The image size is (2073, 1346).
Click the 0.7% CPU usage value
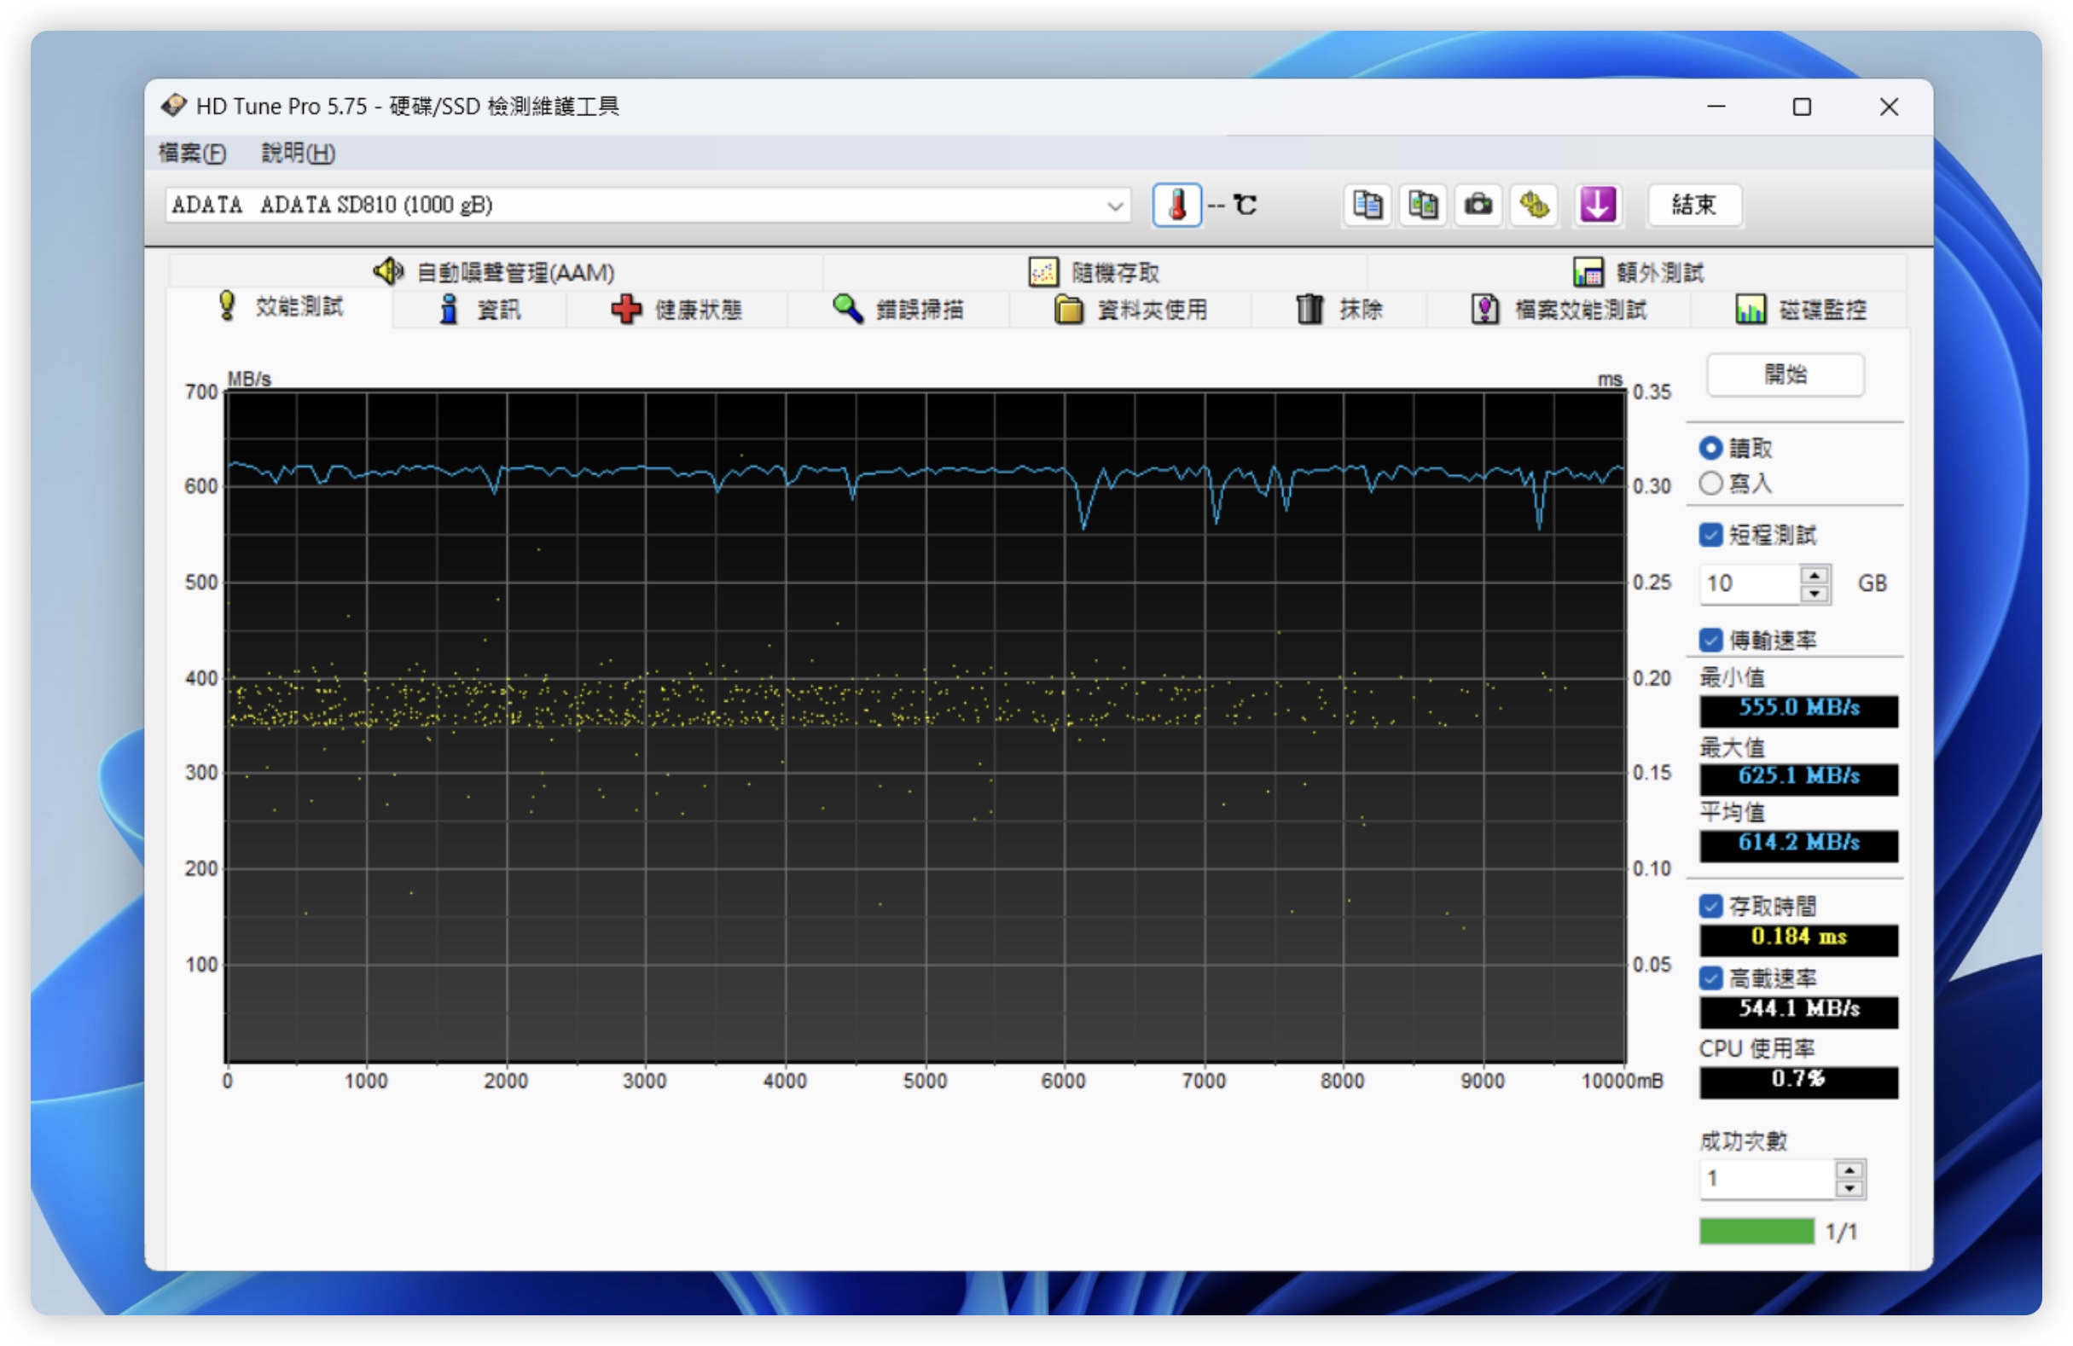1797,1082
